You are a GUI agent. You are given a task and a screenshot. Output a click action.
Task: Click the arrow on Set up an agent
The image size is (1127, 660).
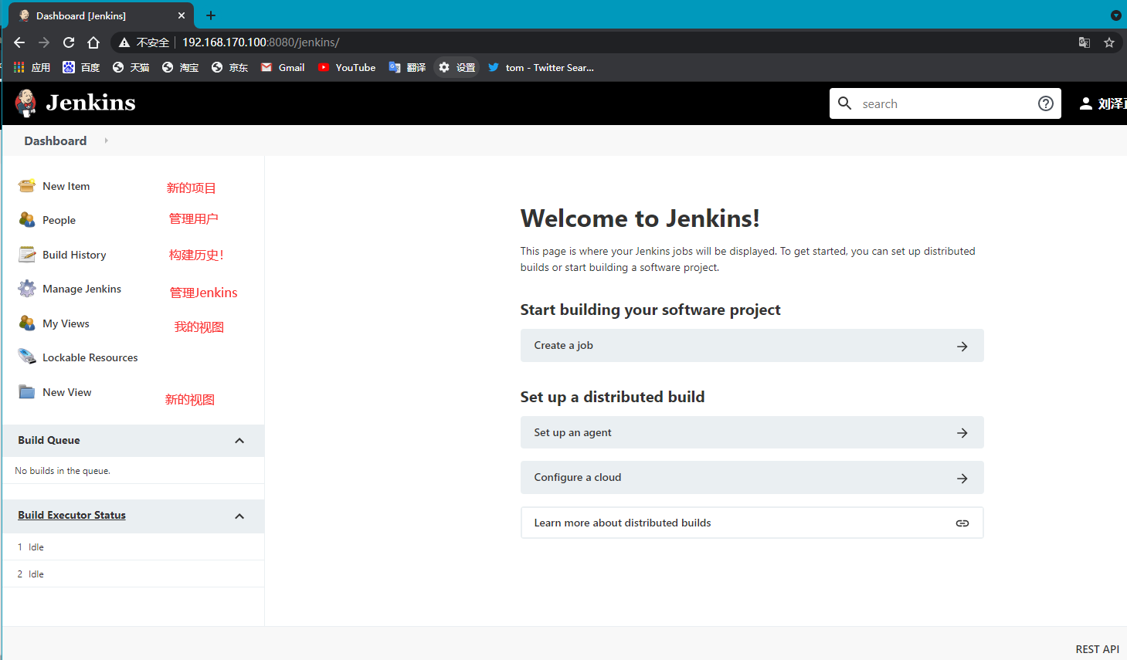(962, 432)
